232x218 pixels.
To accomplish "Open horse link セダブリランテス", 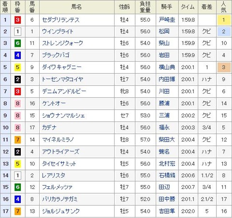I will point(61,20).
